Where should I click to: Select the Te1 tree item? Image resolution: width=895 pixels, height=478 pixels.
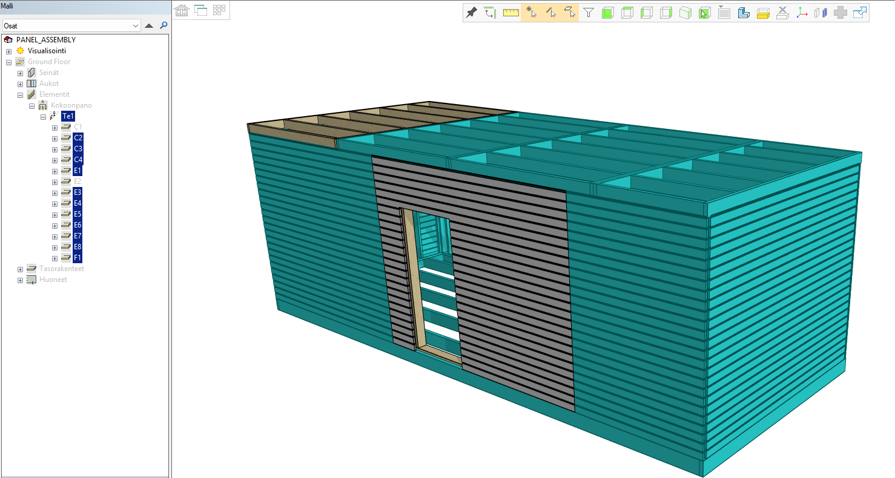point(68,116)
